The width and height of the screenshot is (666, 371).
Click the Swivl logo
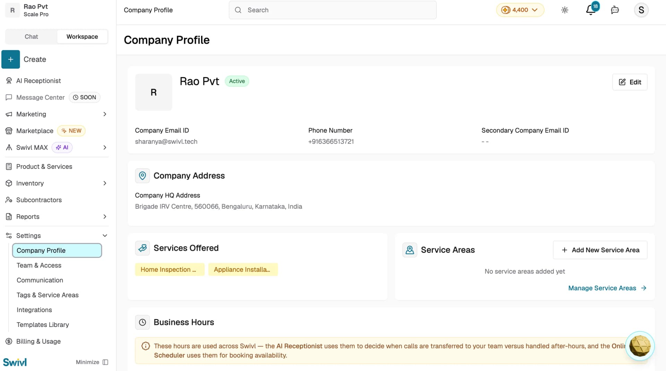15,362
